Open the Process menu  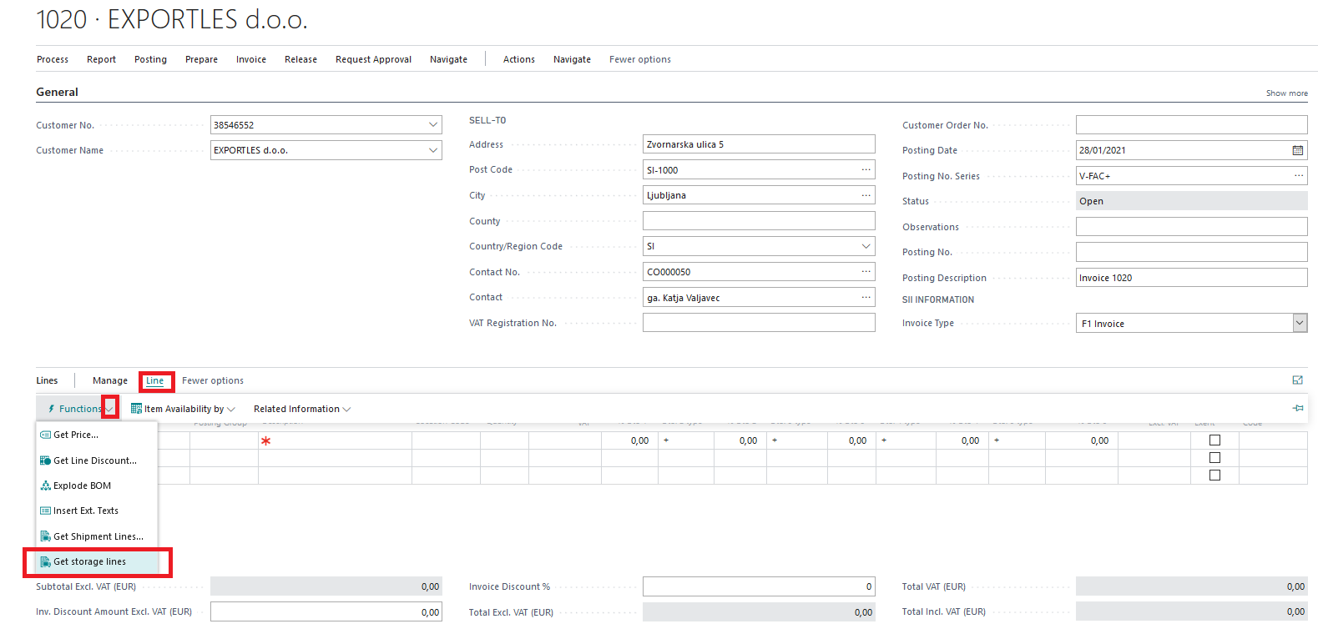53,59
